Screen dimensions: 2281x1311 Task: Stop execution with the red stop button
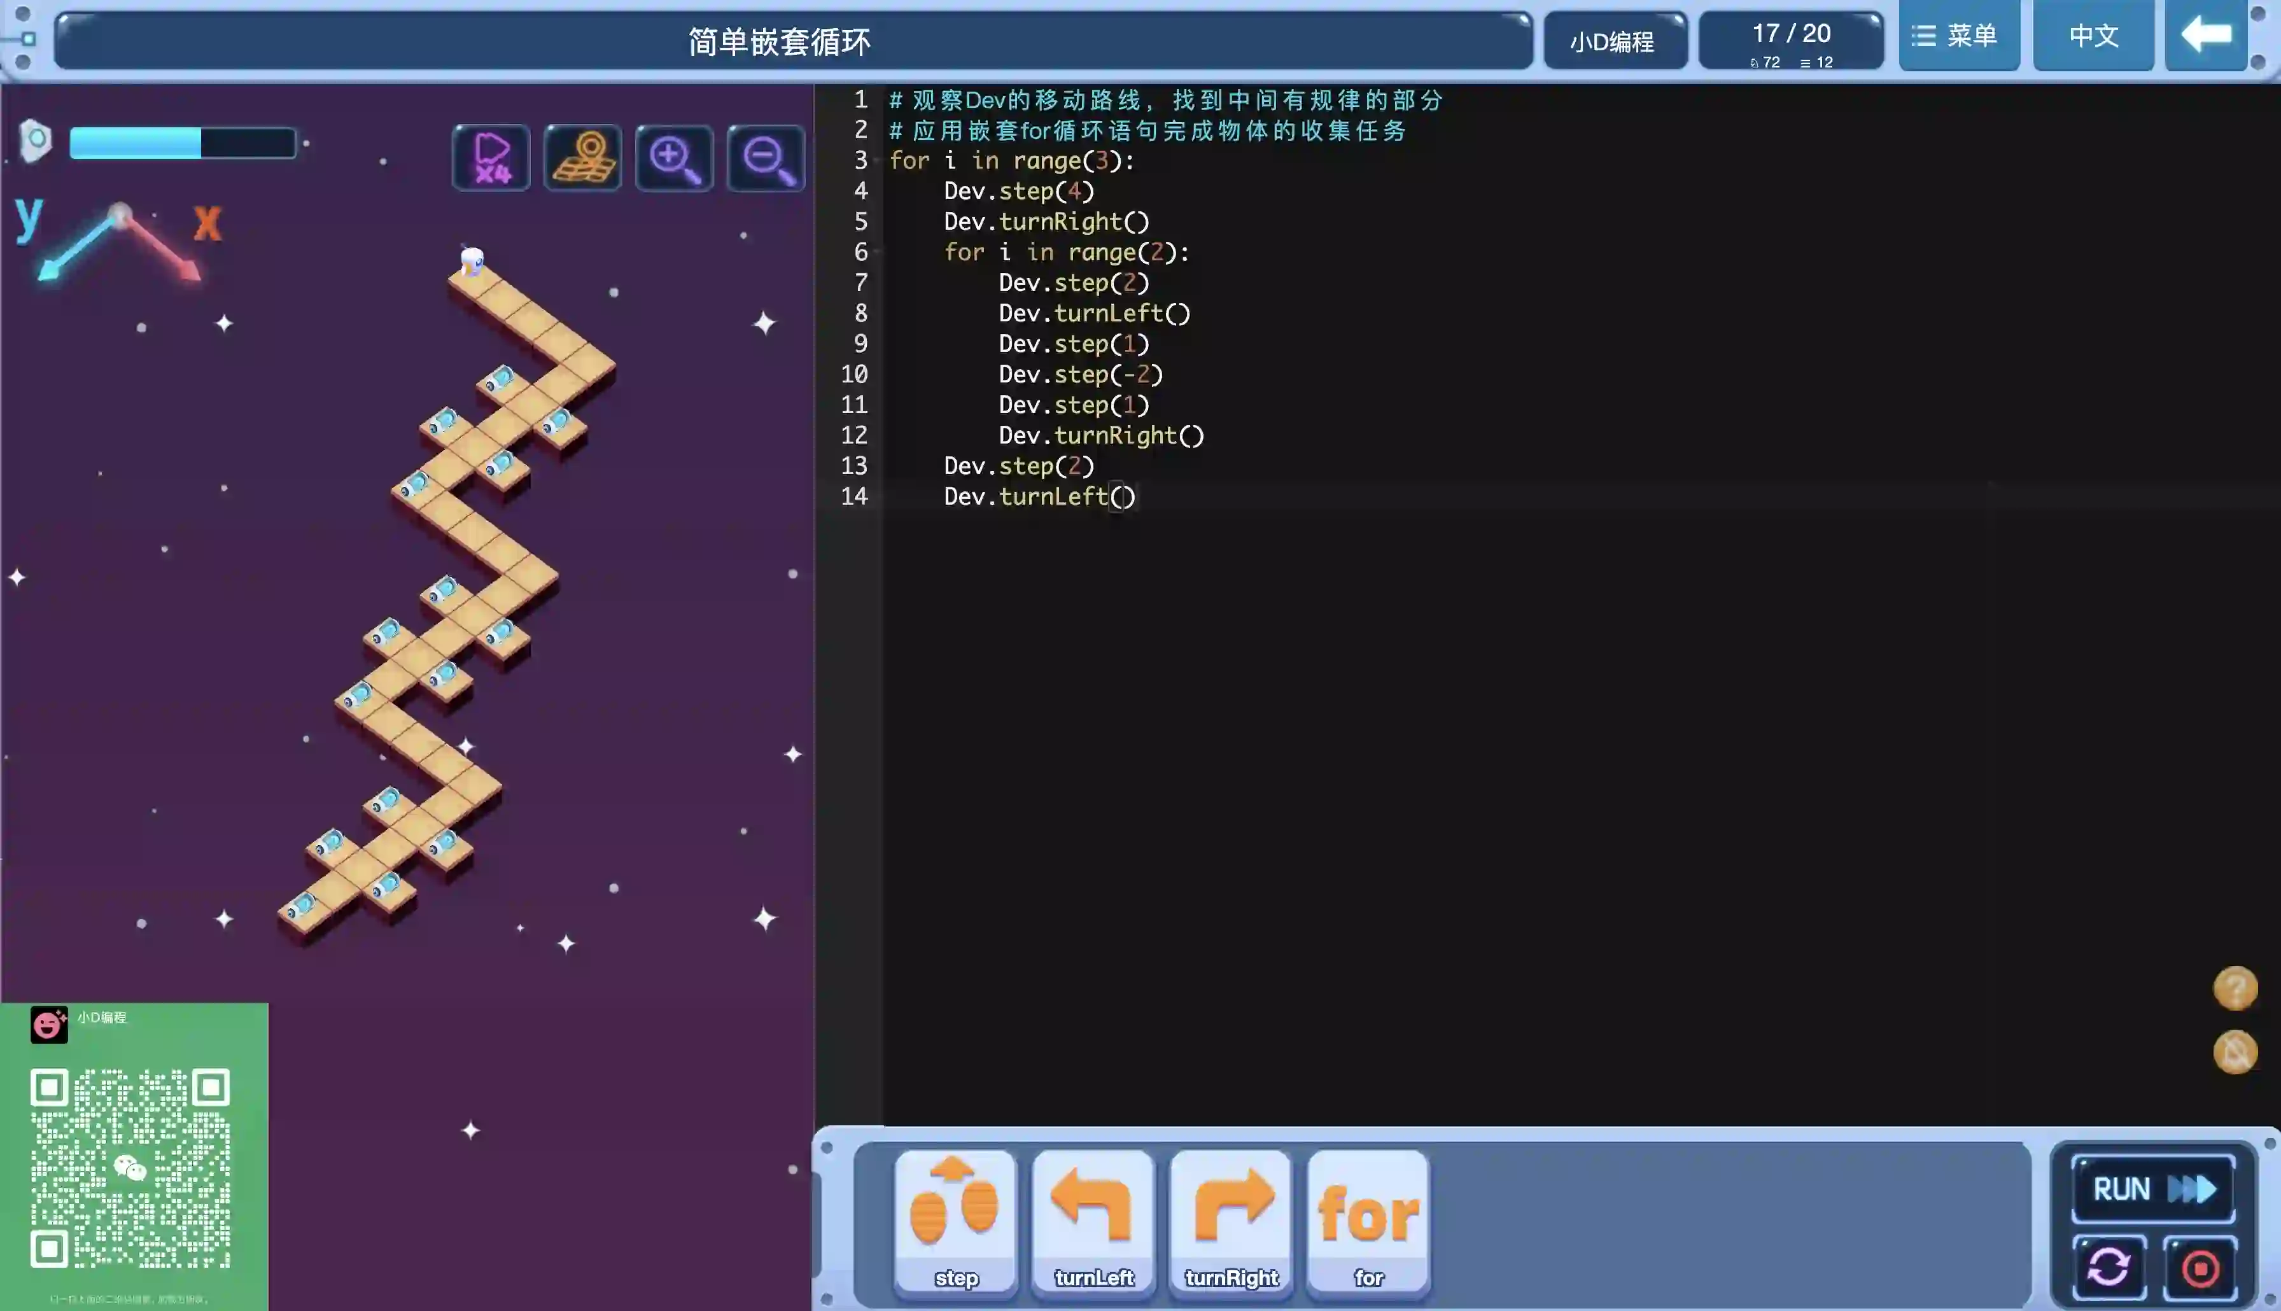(x=2200, y=1268)
